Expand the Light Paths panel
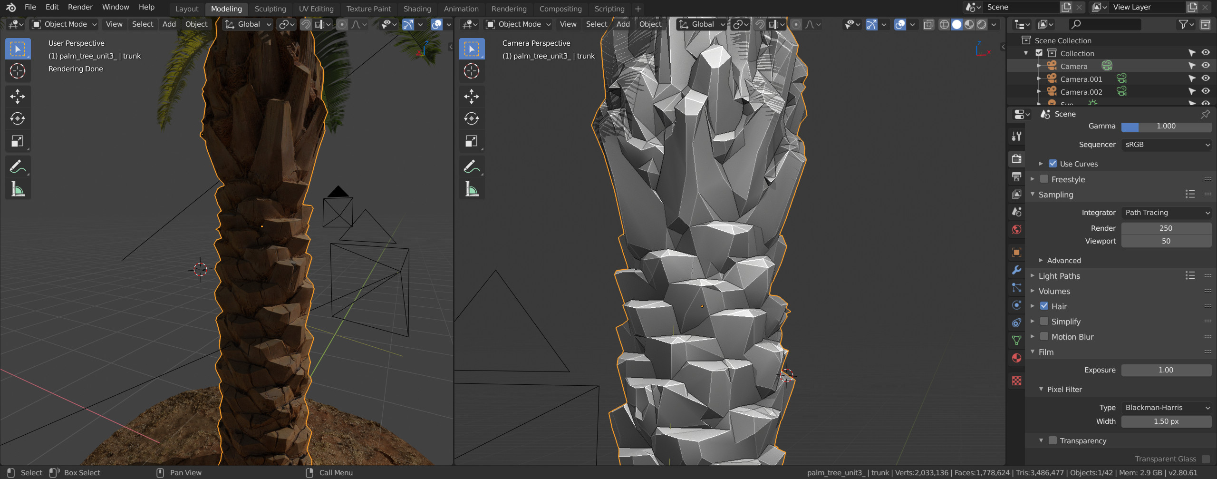Image resolution: width=1217 pixels, height=479 pixels. 1059,276
